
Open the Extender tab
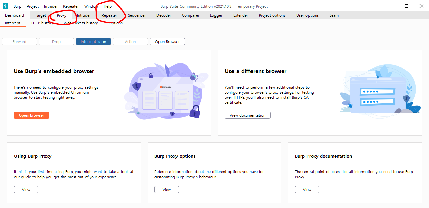pyautogui.click(x=241, y=15)
